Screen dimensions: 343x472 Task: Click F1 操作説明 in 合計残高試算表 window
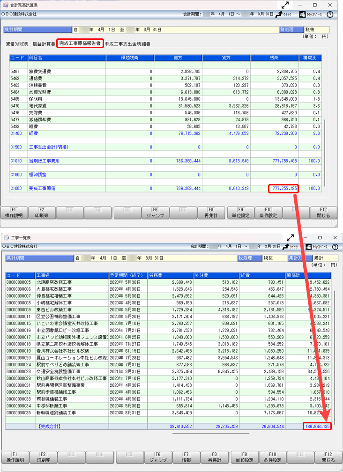pyautogui.click(x=14, y=213)
